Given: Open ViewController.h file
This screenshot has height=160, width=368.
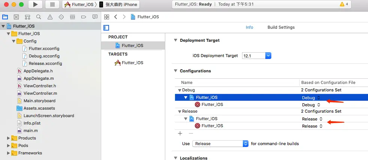Looking at the screenshot, I should click(40, 86).
